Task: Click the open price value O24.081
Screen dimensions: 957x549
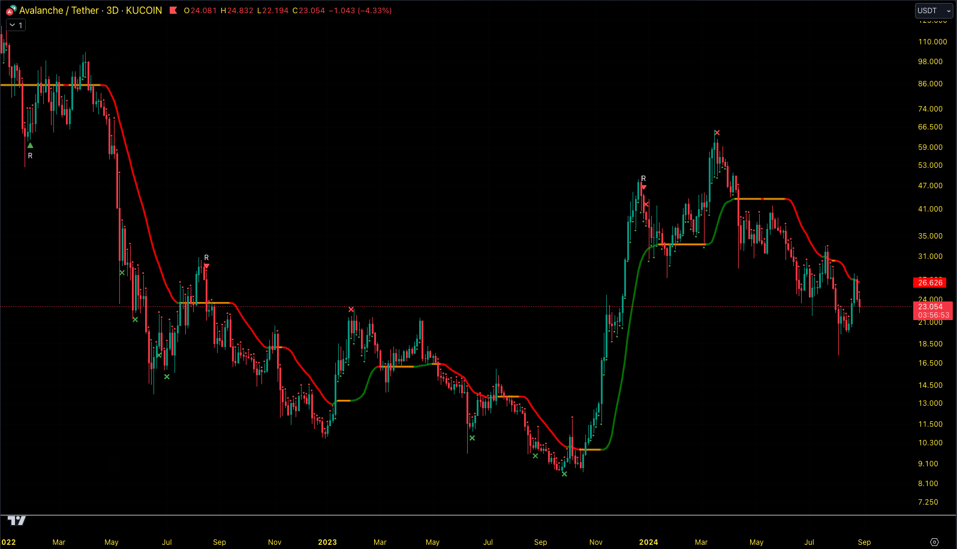Action: [200, 10]
